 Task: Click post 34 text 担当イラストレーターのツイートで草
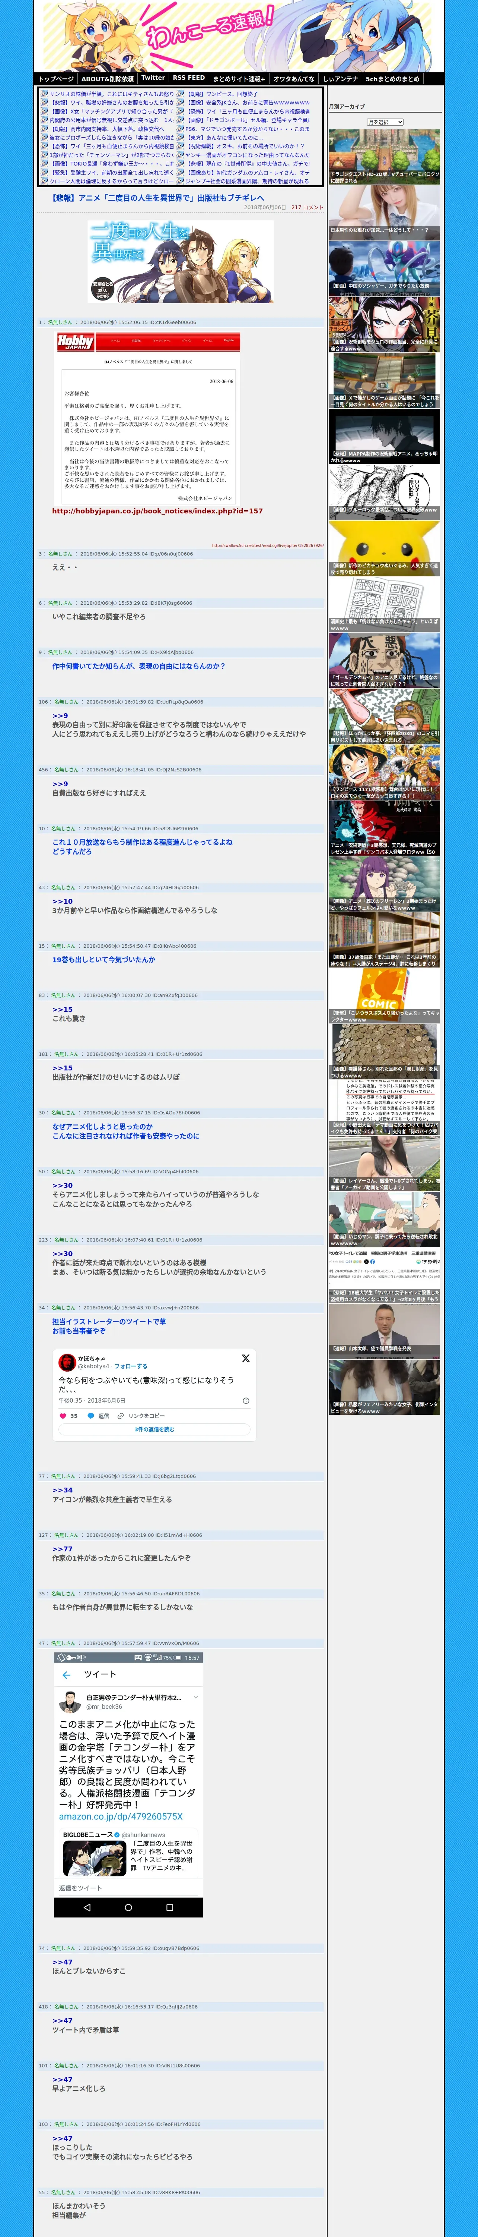[x=109, y=1322]
